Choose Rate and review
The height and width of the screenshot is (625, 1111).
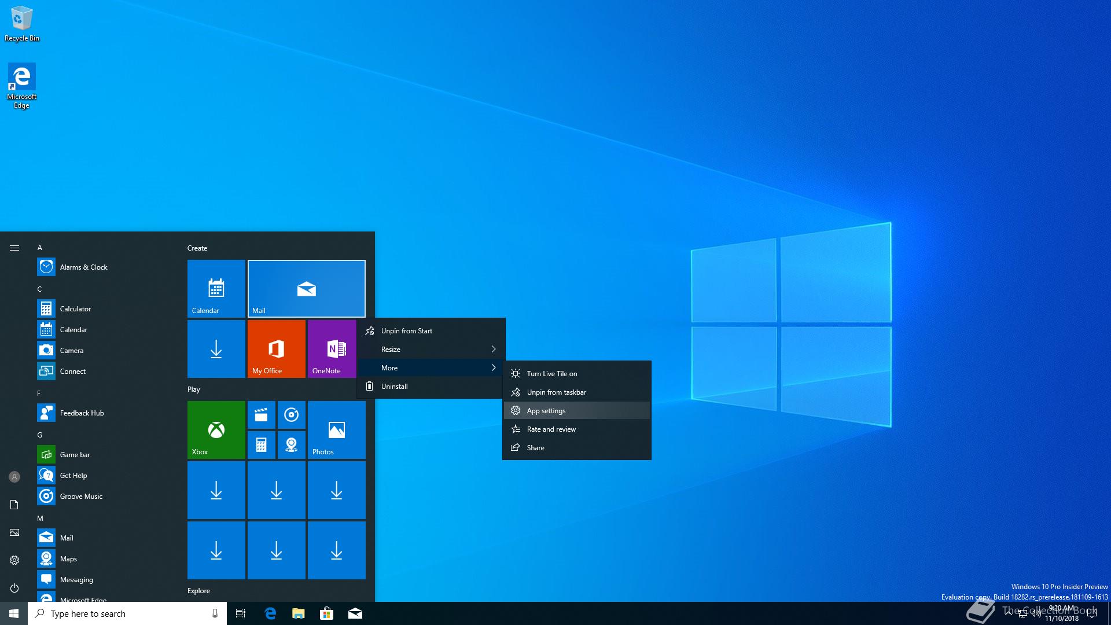tap(577, 429)
